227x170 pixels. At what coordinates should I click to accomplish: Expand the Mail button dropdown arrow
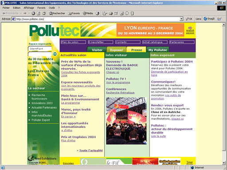pos(107,13)
